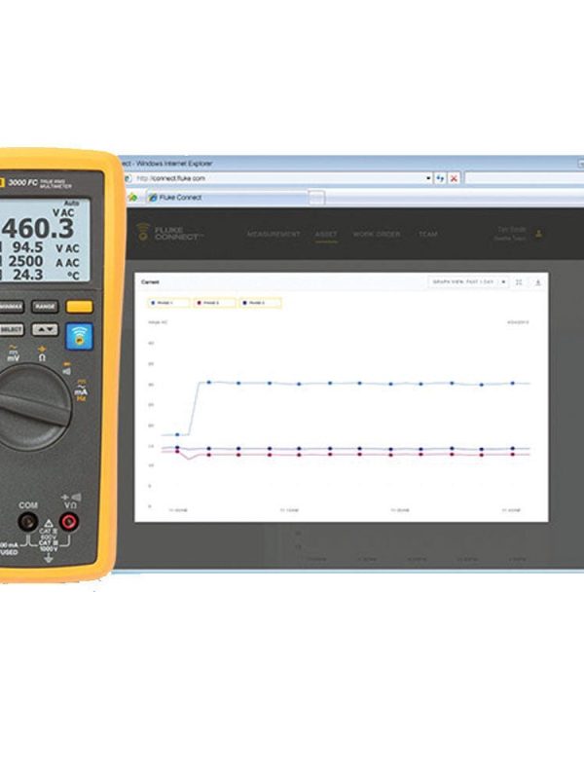Click the Fluke Connect logo
This screenshot has width=584, height=779.
pyautogui.click(x=170, y=233)
